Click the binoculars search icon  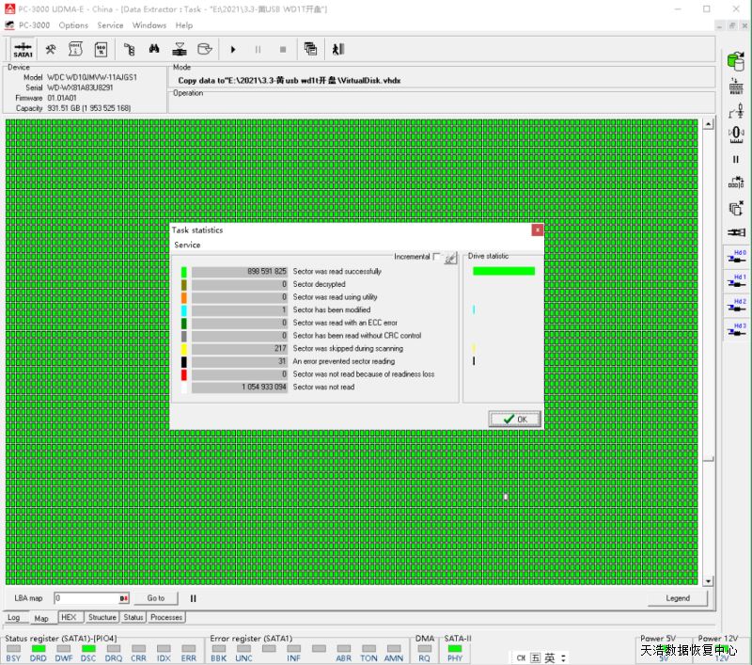(x=154, y=49)
